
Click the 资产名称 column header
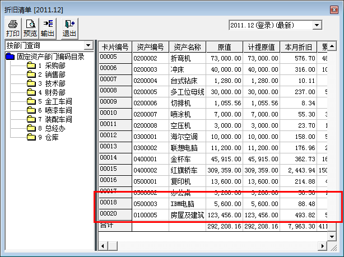point(187,47)
